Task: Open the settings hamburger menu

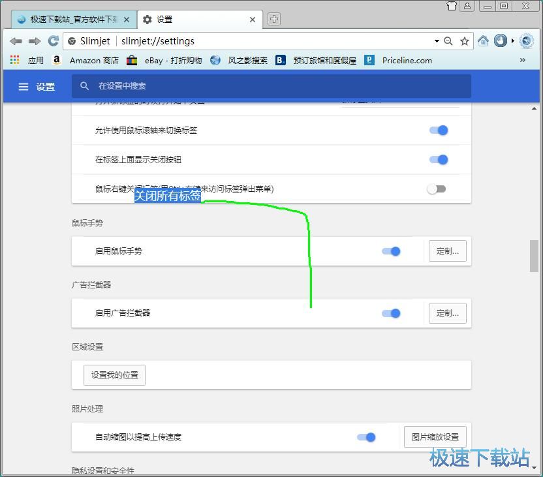Action: click(23, 87)
